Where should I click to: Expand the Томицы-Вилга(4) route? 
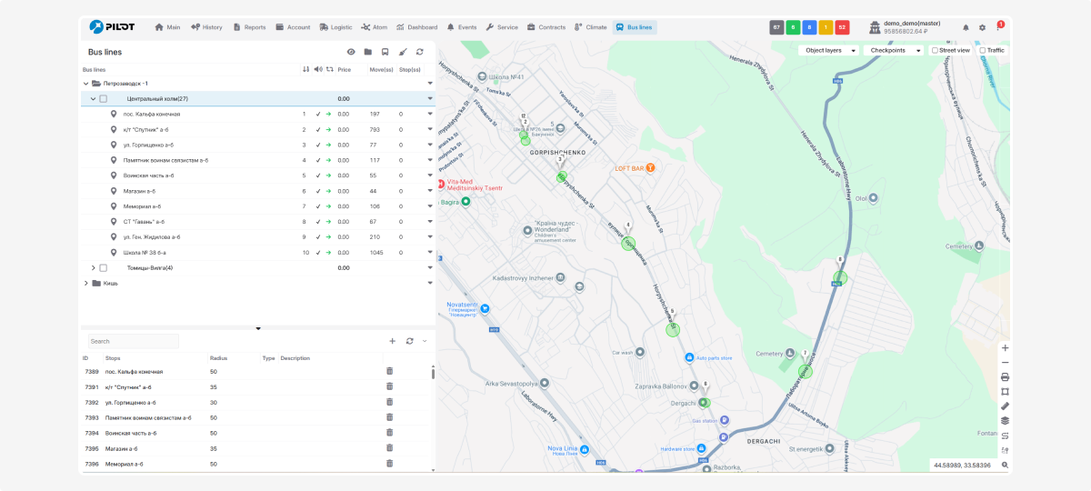pos(93,267)
